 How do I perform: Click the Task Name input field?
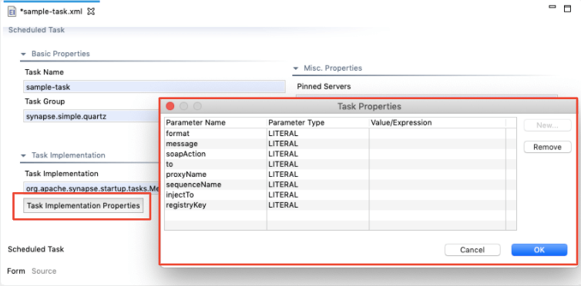pos(154,87)
